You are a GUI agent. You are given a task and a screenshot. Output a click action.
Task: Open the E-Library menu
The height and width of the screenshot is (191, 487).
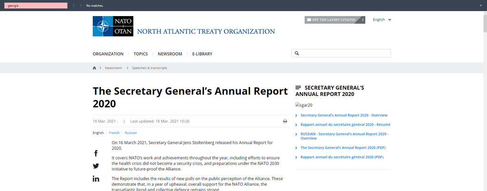[x=202, y=54]
